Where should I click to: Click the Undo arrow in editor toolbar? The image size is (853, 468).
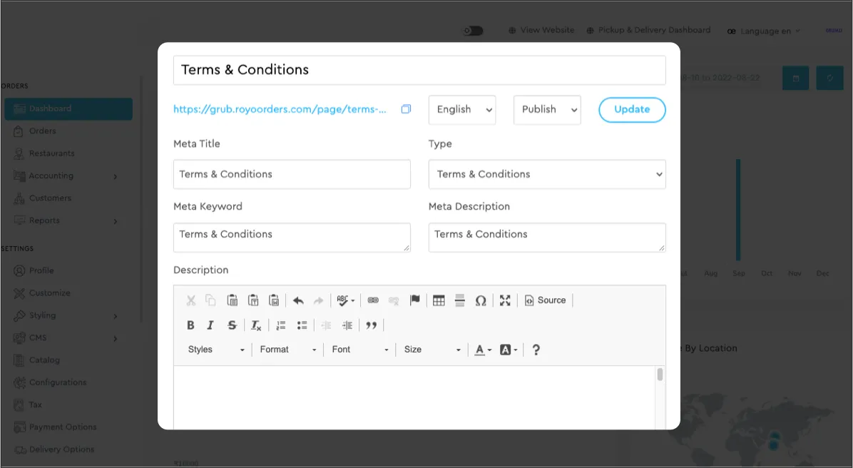(x=298, y=300)
